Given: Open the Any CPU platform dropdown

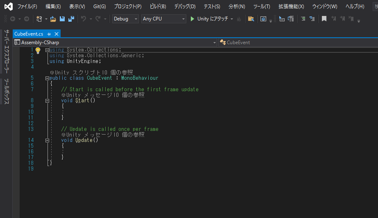Looking at the screenshot, I should 164,19.
